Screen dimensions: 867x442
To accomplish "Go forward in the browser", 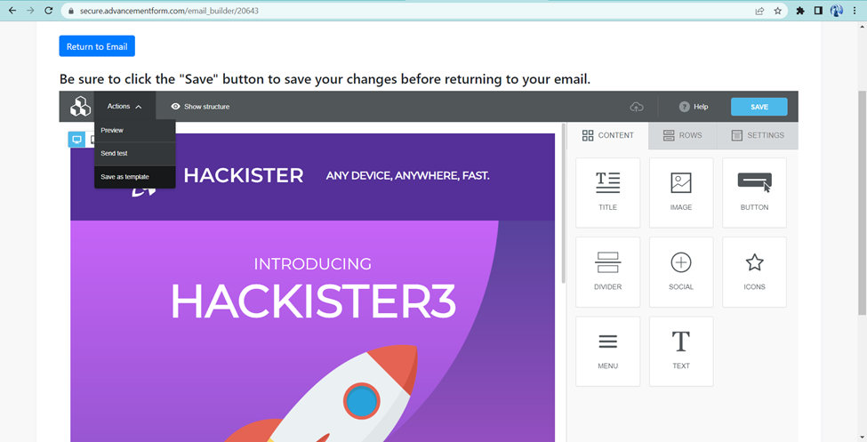I will [x=30, y=11].
